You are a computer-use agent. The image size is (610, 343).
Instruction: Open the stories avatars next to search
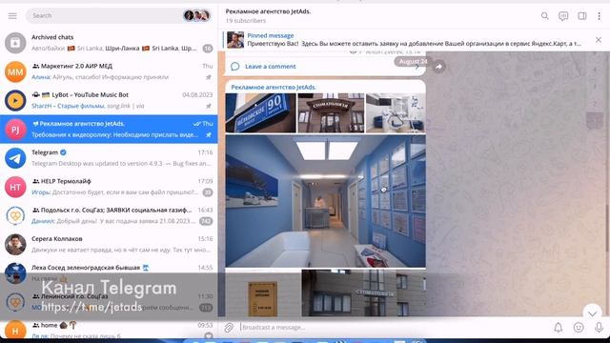click(197, 15)
